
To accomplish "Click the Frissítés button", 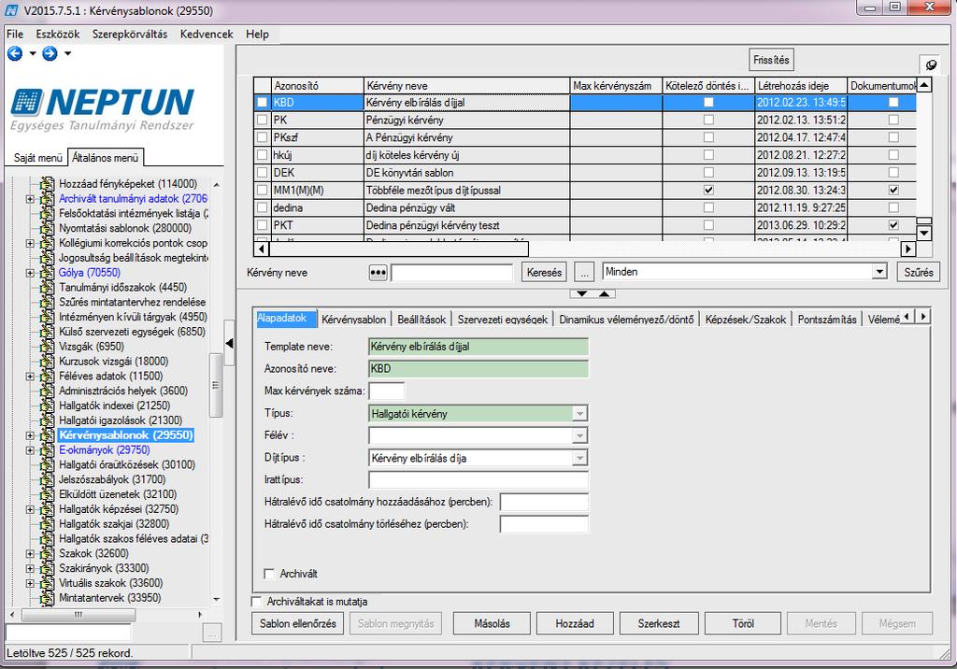I will (x=771, y=60).
